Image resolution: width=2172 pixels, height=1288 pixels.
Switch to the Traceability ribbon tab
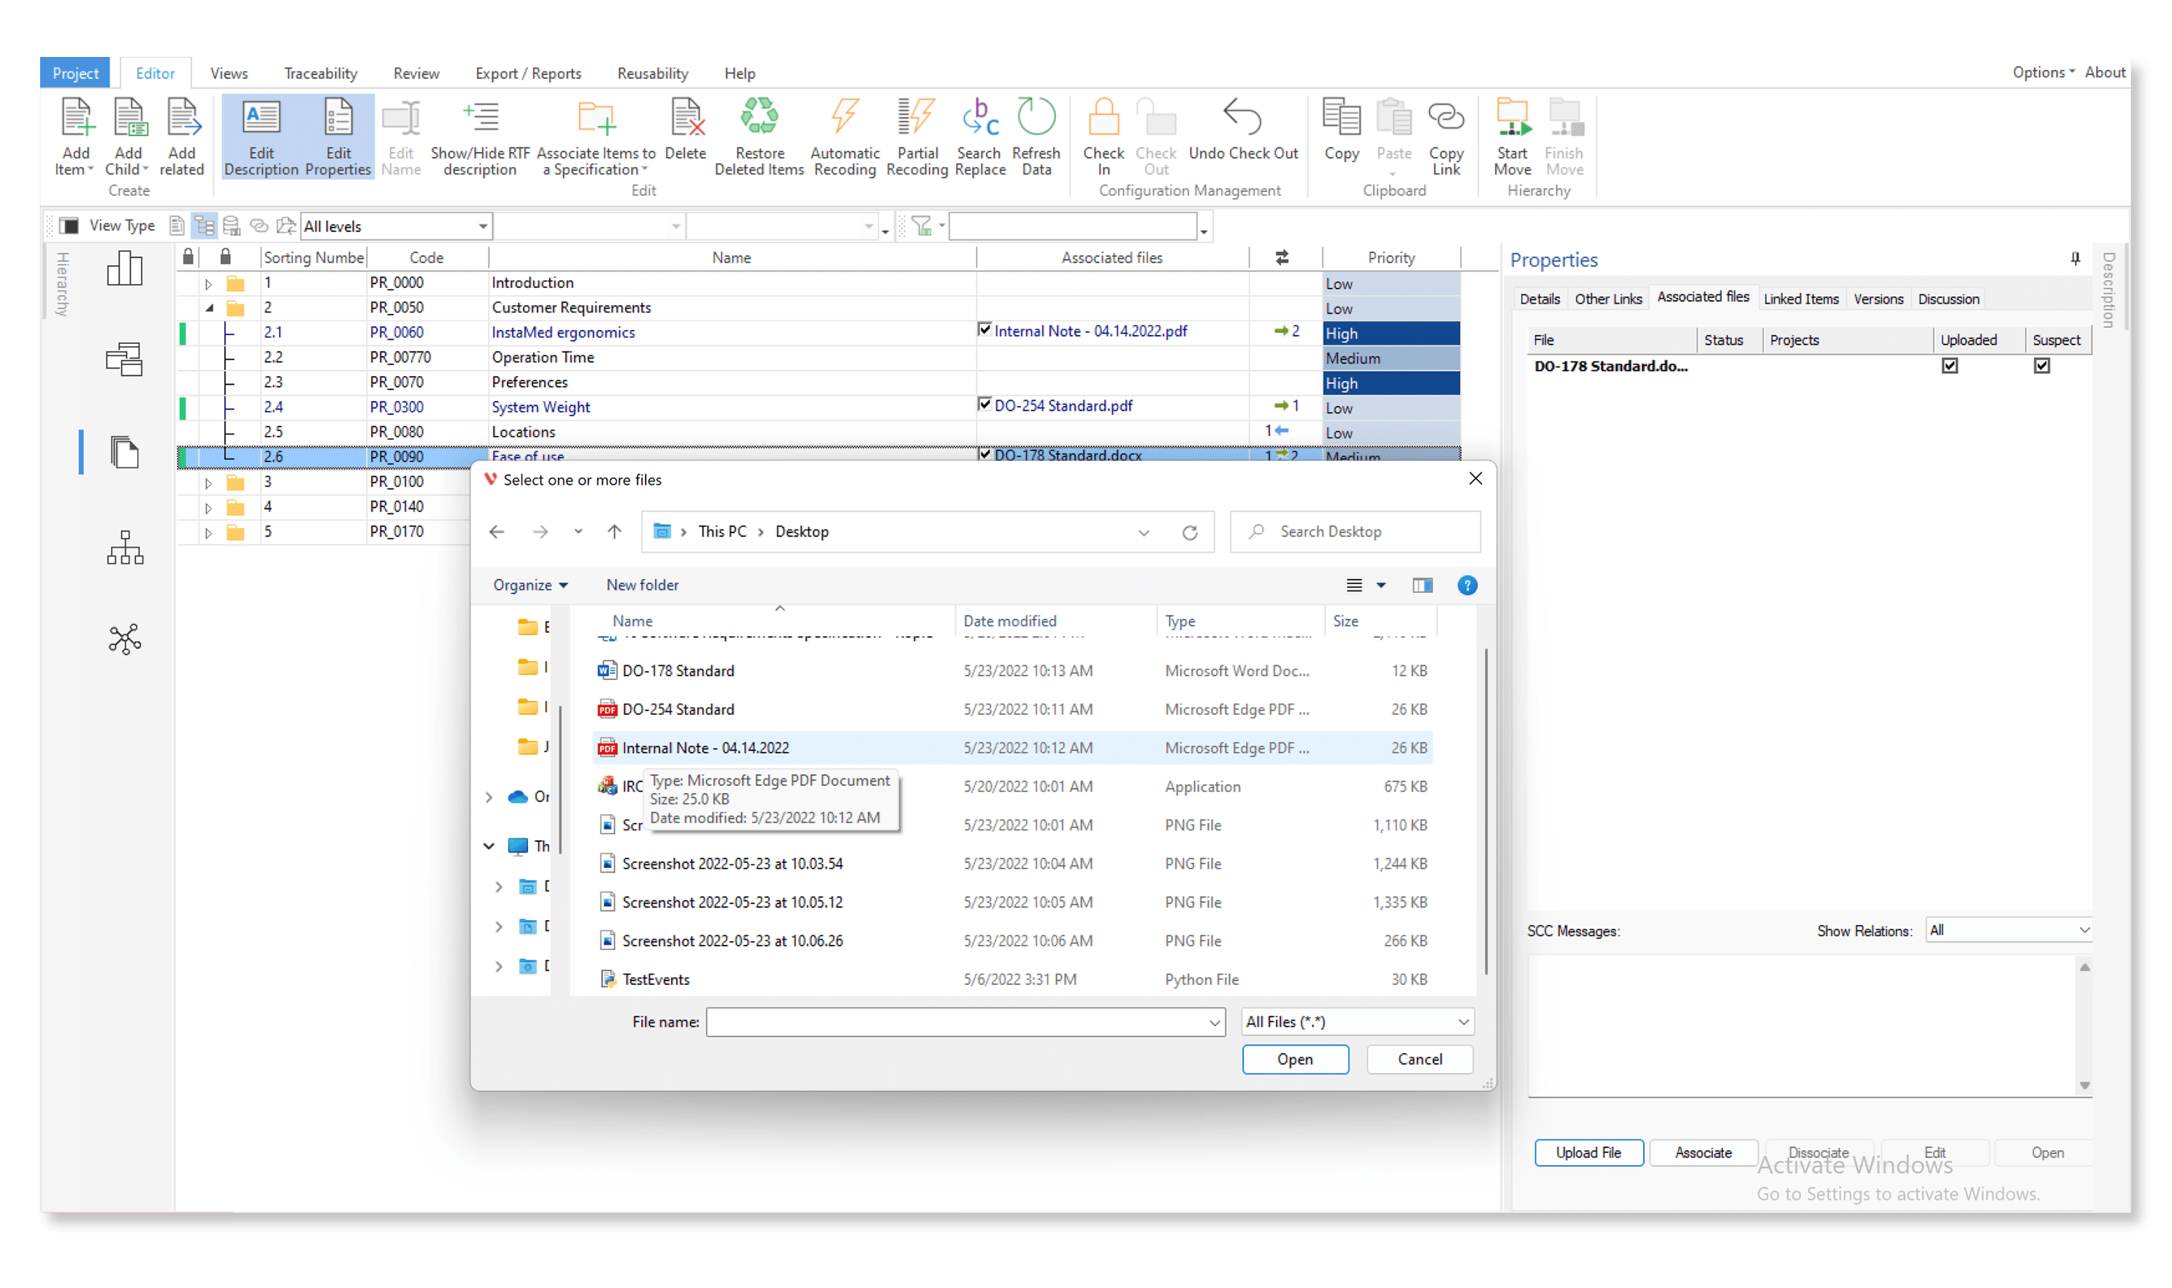pyautogui.click(x=321, y=74)
